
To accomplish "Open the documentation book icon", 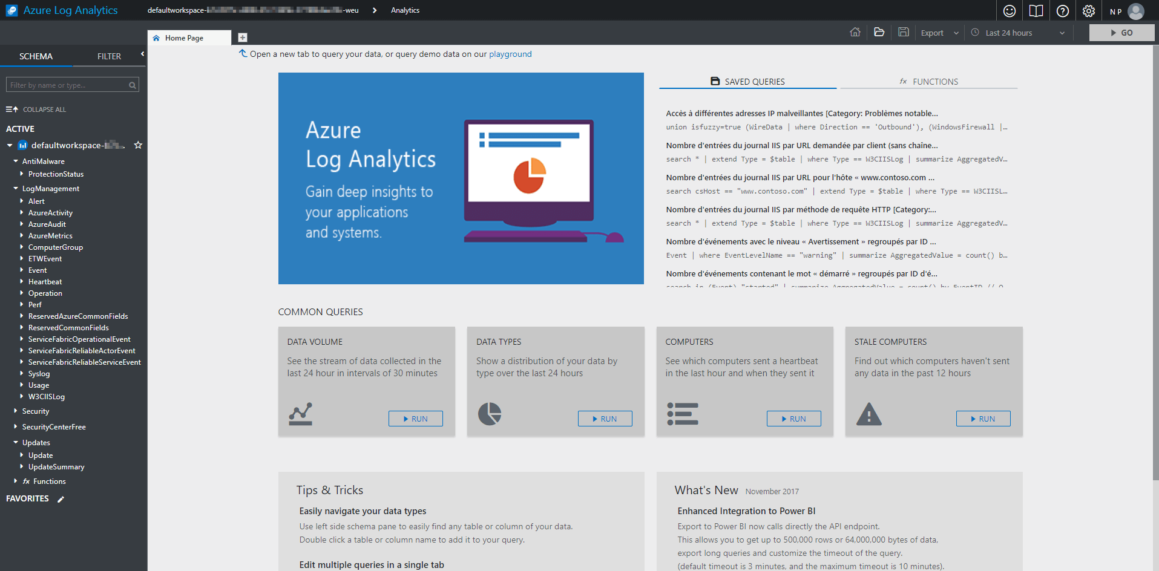I will [x=1036, y=11].
